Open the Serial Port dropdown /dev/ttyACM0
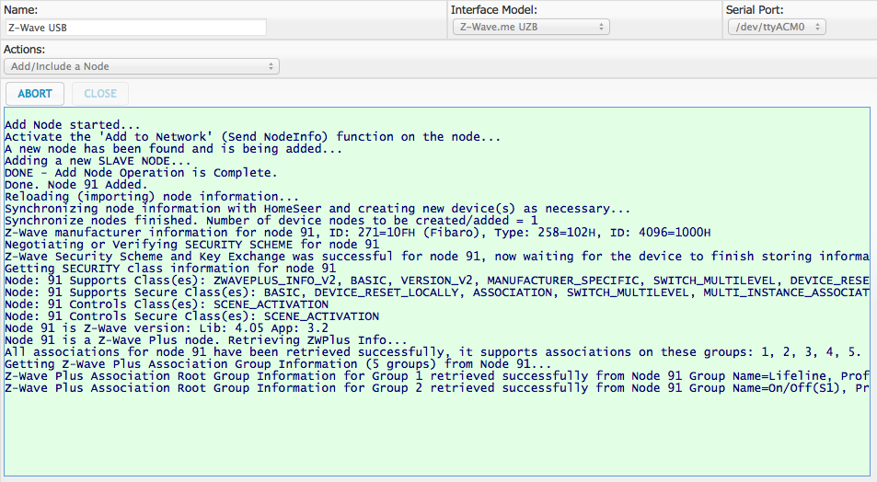Screen dimensions: 877x482 pyautogui.click(x=777, y=27)
